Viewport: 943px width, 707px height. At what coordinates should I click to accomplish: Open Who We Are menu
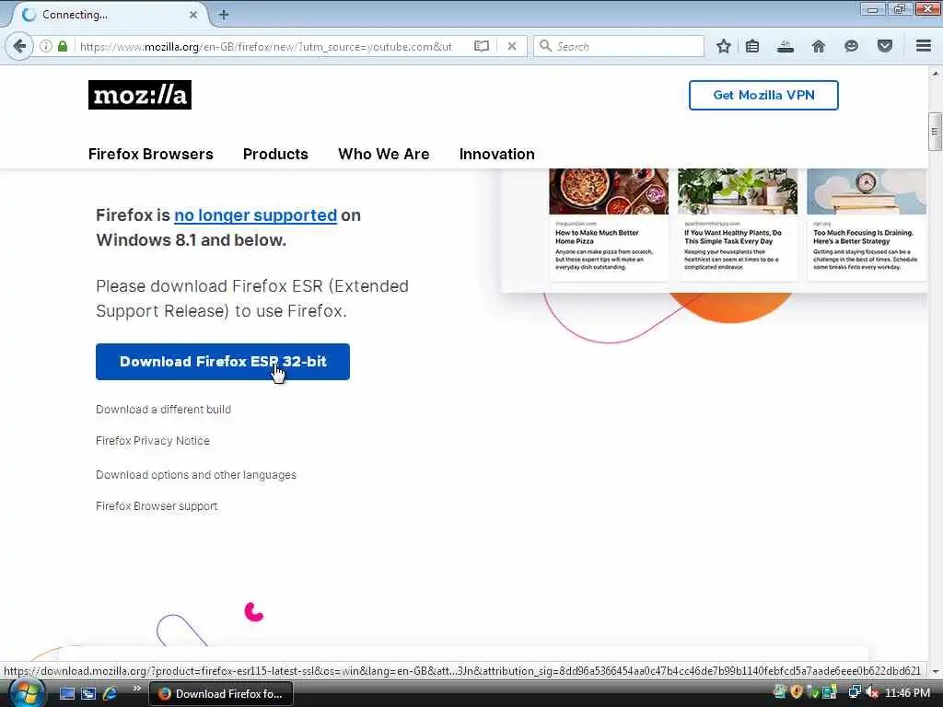tap(384, 154)
